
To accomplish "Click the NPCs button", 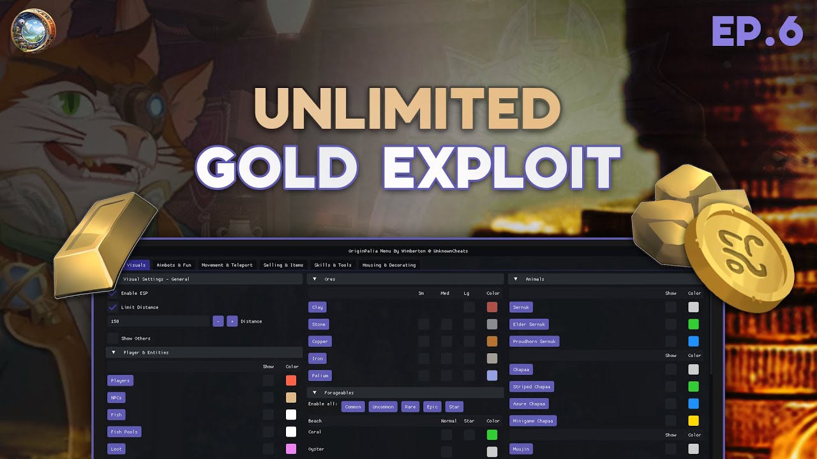I will 116,398.
